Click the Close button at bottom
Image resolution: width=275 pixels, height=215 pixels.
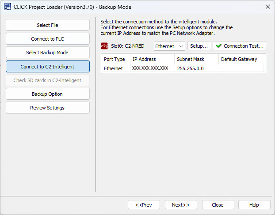[218, 205]
